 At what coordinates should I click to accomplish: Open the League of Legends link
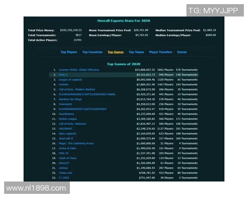(x=70, y=80)
